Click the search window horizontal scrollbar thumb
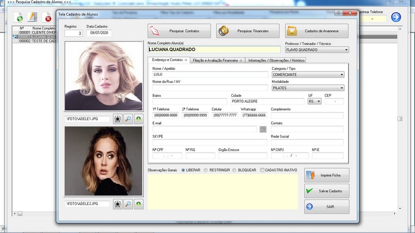Image resolution: width=415 pixels, height=233 pixels. coord(20,213)
